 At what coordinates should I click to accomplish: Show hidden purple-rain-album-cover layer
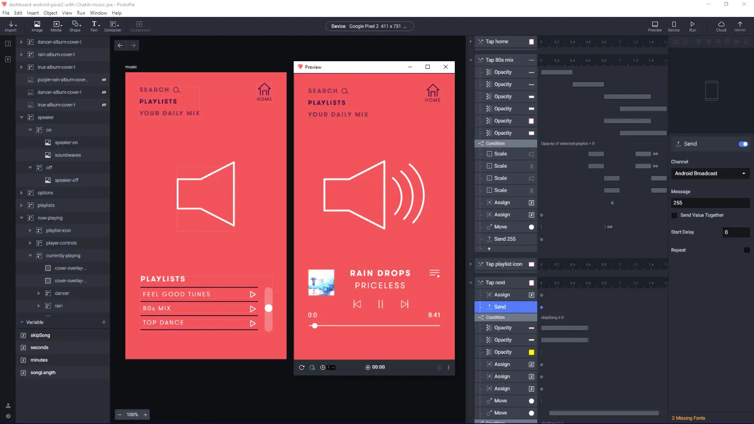click(104, 80)
